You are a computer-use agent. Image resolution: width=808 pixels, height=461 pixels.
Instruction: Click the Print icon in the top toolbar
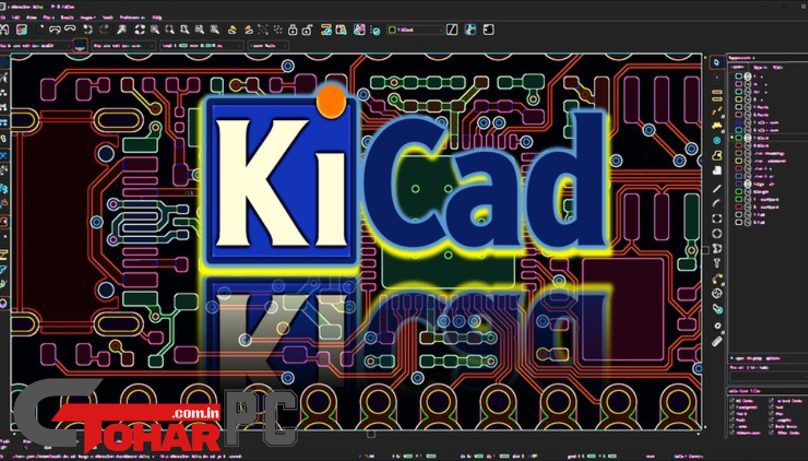[x=54, y=30]
